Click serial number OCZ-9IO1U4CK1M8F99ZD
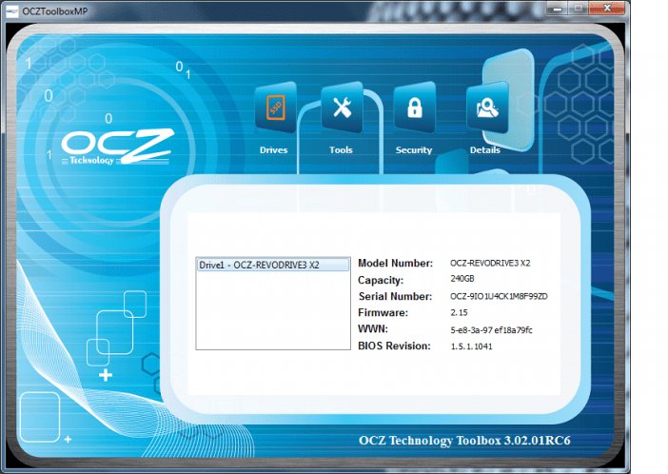668x474 pixels. [499, 296]
